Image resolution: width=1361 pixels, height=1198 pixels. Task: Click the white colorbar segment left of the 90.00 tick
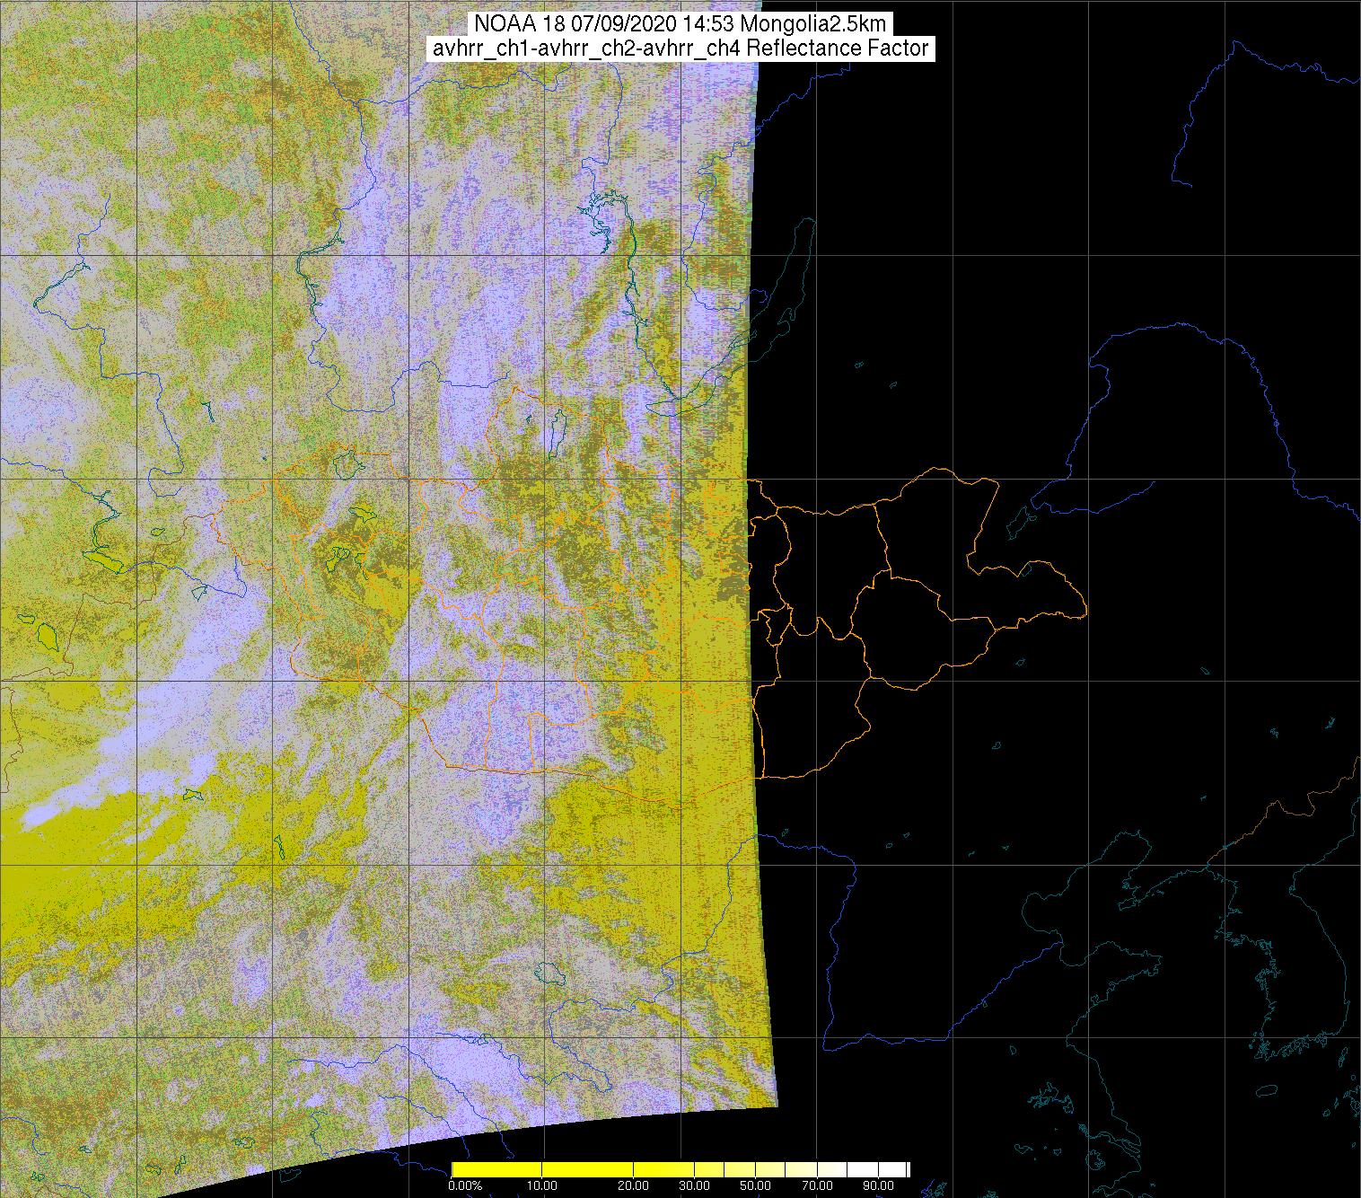click(863, 1169)
